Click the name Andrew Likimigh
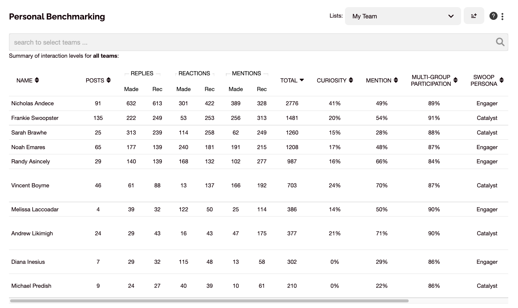Screen dimensions: 518x308 point(32,233)
